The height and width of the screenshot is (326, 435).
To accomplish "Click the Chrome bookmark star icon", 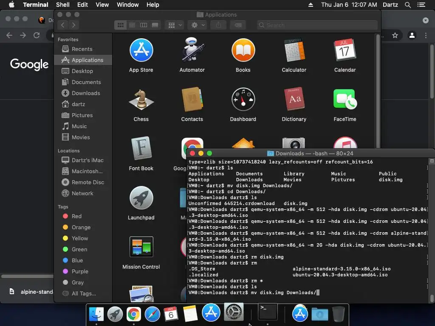I will [x=395, y=35].
